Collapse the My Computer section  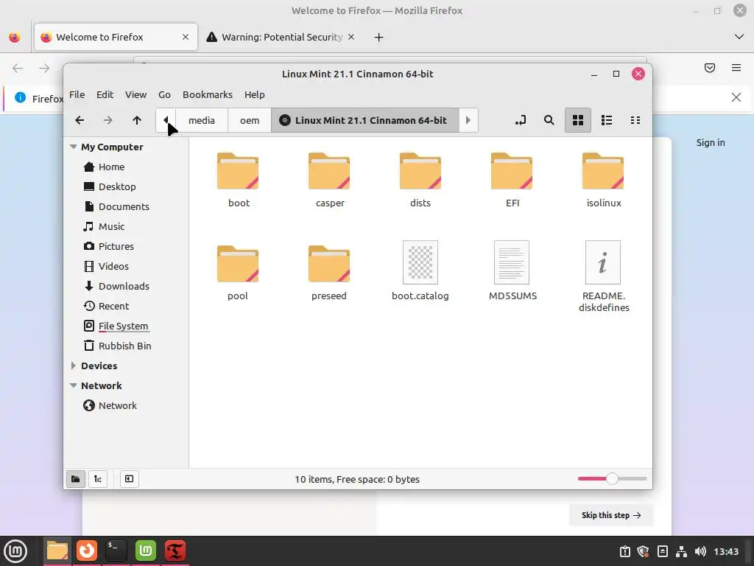pyautogui.click(x=73, y=147)
